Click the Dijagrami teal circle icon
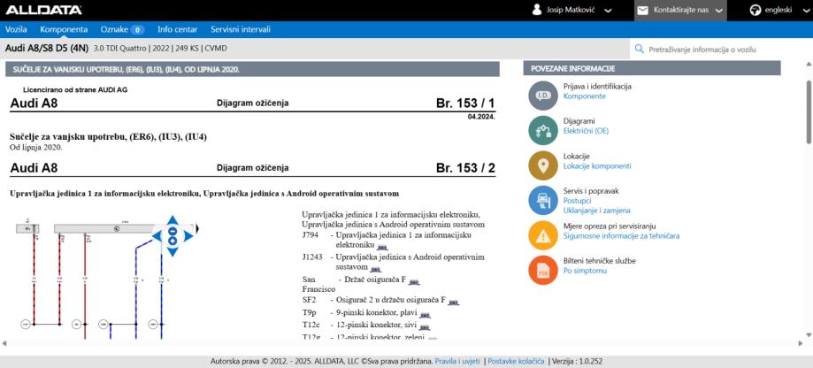Image resolution: width=813 pixels, height=368 pixels. coord(543,131)
